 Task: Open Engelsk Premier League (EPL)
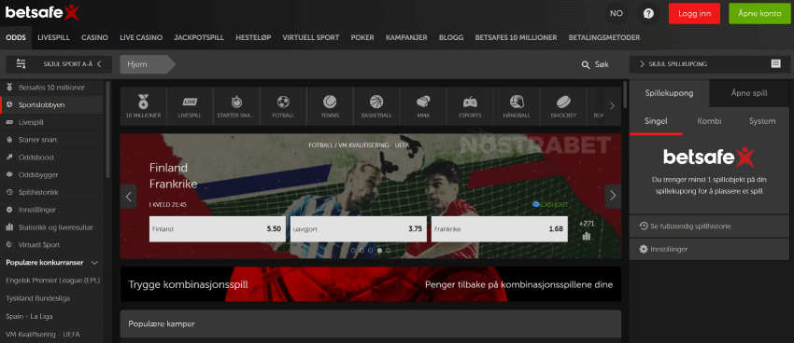[51, 281]
